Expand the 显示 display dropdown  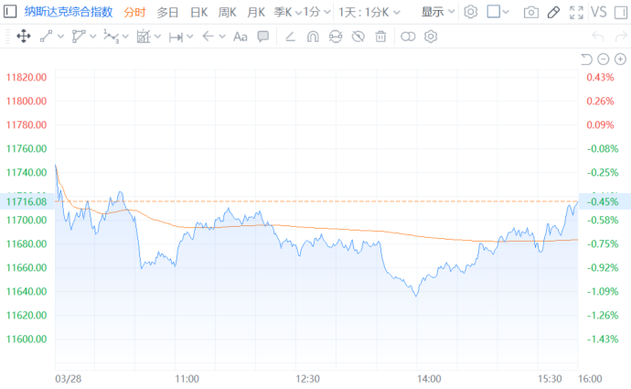pyautogui.click(x=438, y=12)
